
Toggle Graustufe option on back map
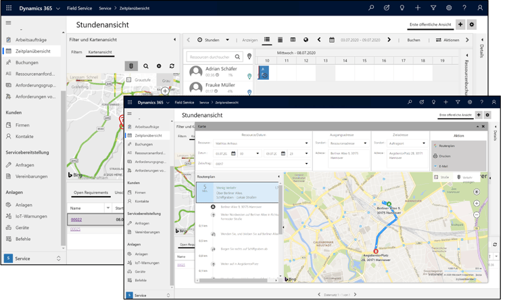[x=139, y=80]
